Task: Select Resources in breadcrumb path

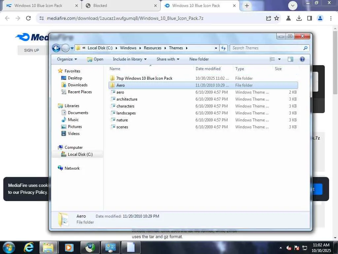Action: (x=152, y=48)
